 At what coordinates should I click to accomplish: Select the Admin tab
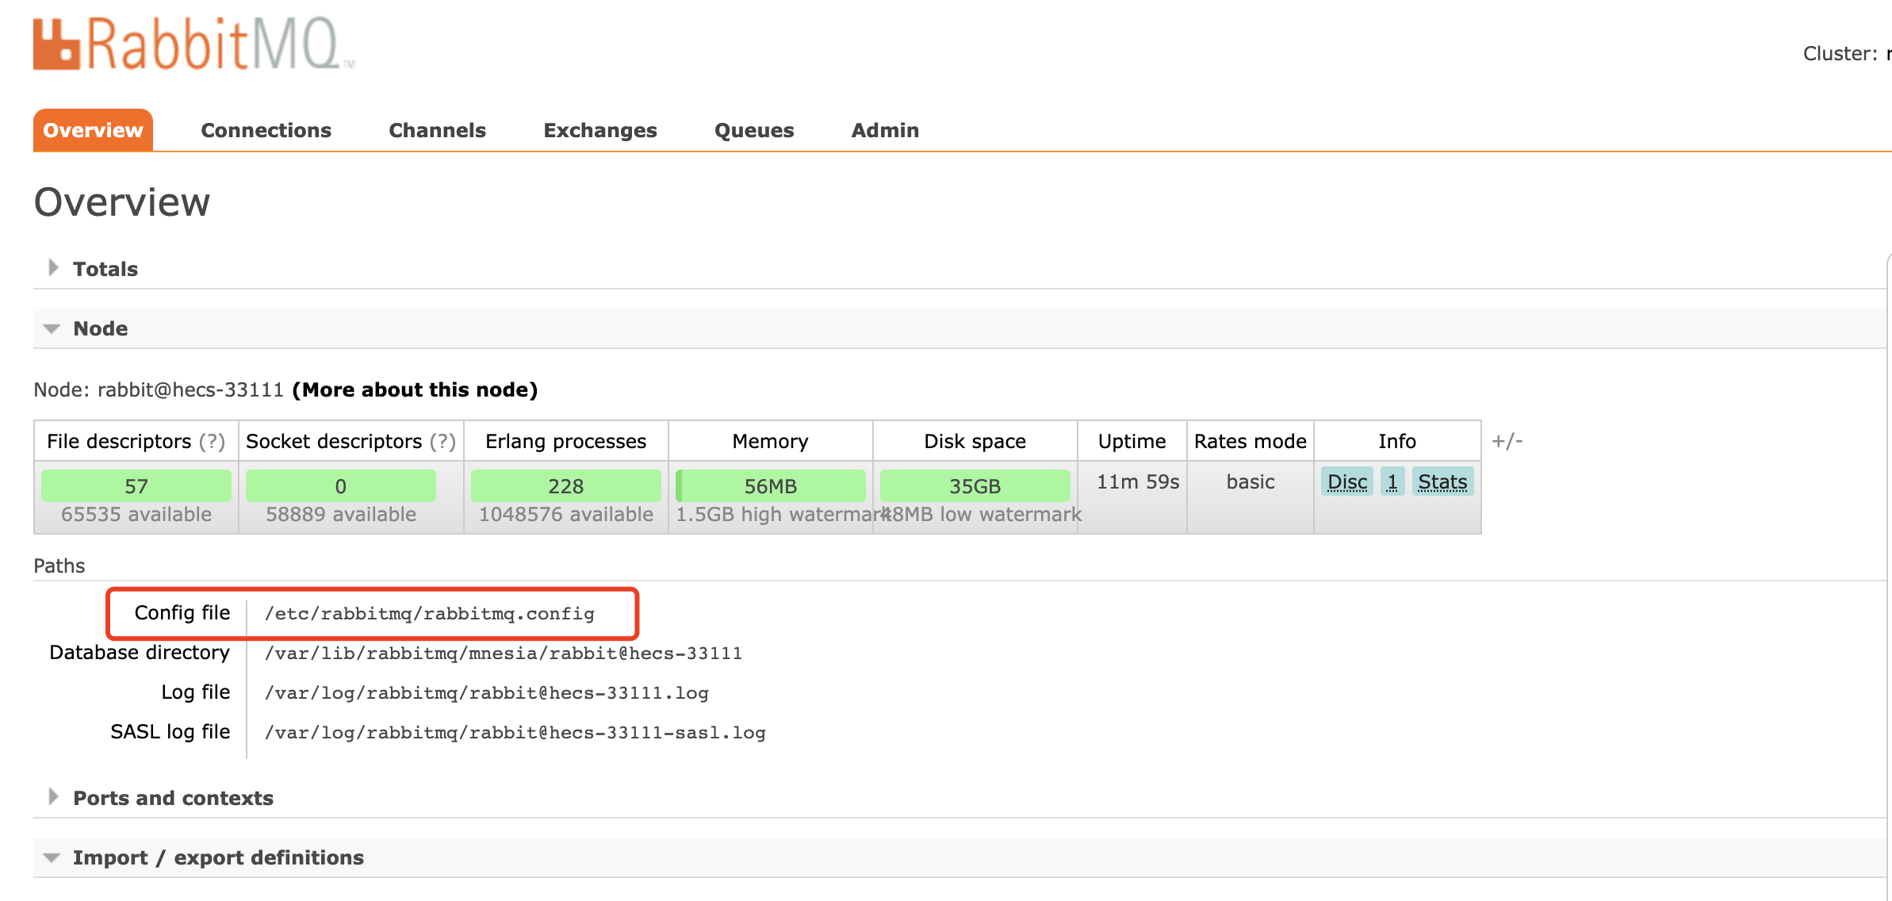tap(884, 130)
